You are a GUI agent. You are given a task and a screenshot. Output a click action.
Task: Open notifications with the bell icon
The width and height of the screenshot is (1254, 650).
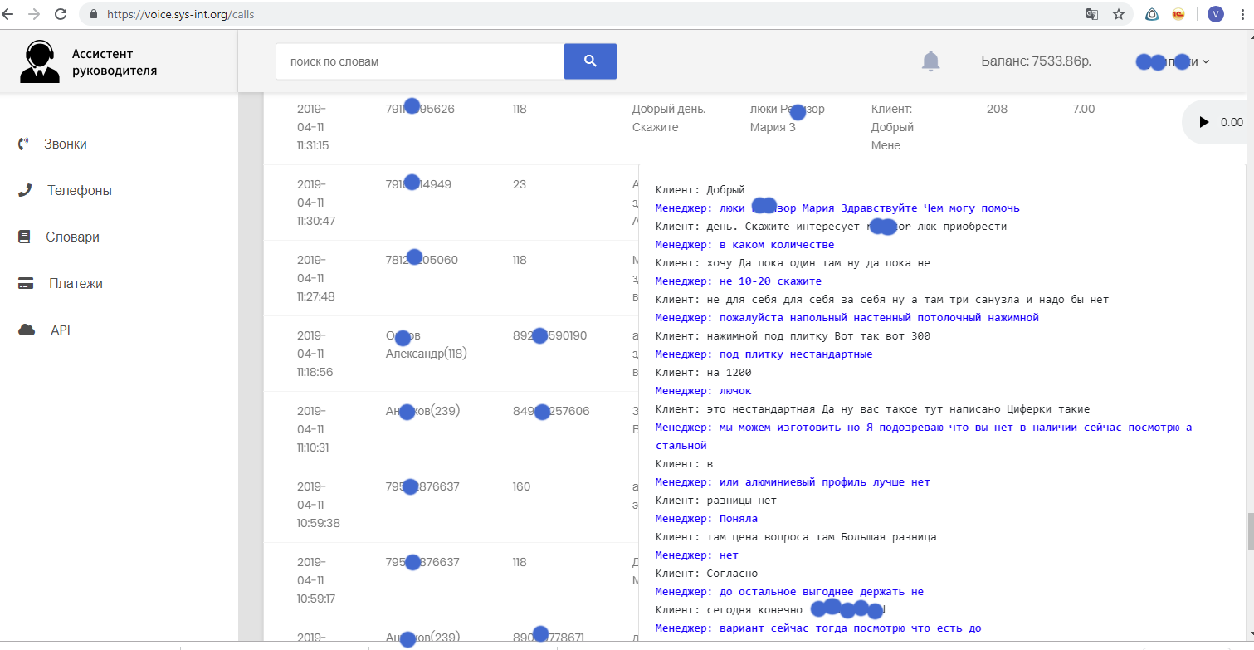pos(931,61)
